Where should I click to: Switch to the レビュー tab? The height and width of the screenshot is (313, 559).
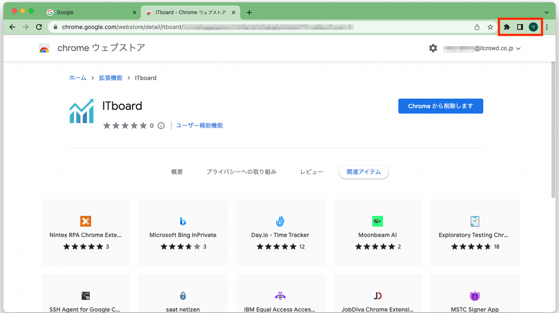tap(311, 172)
